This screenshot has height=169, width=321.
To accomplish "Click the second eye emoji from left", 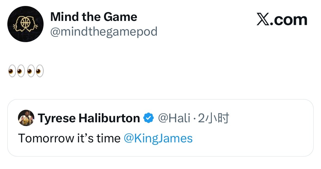I will 21,71.
